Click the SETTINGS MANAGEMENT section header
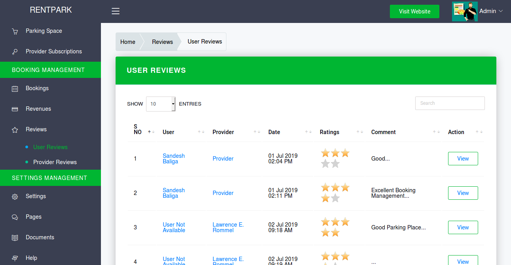The height and width of the screenshot is (265, 511). 50,178
